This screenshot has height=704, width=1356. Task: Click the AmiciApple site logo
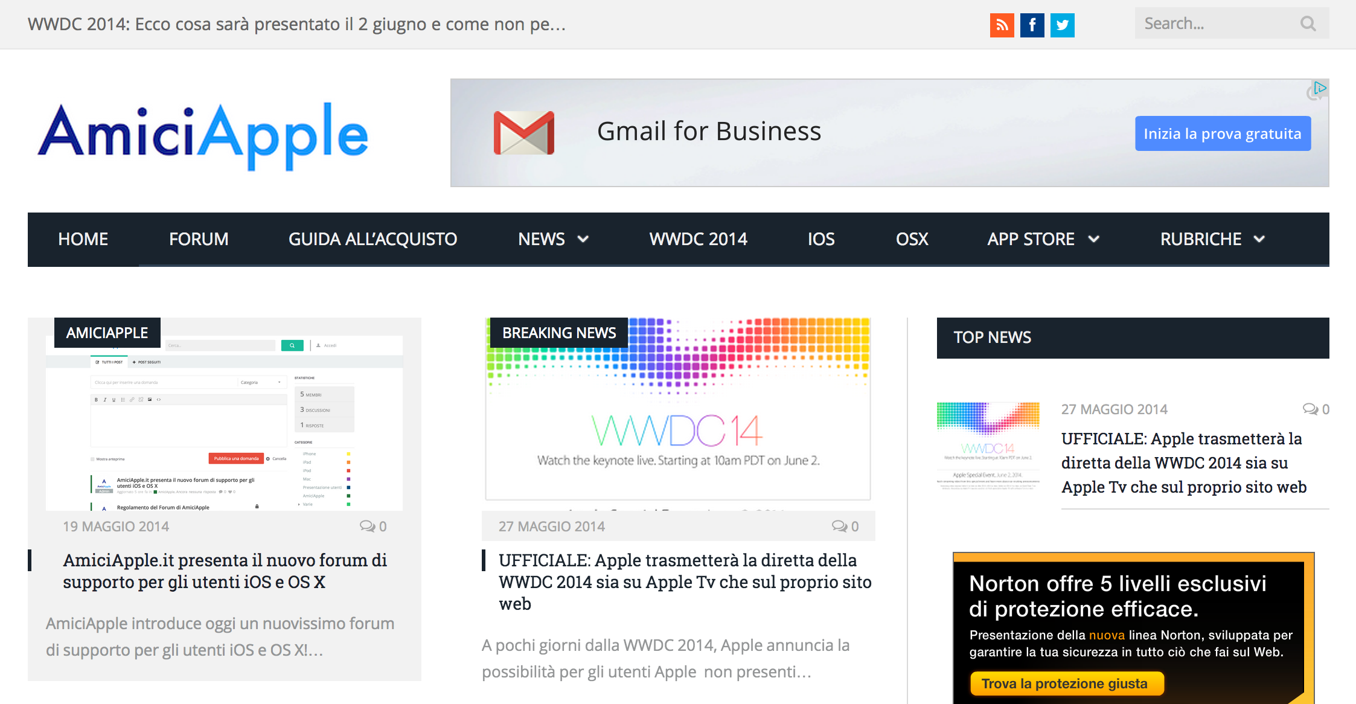coord(203,136)
